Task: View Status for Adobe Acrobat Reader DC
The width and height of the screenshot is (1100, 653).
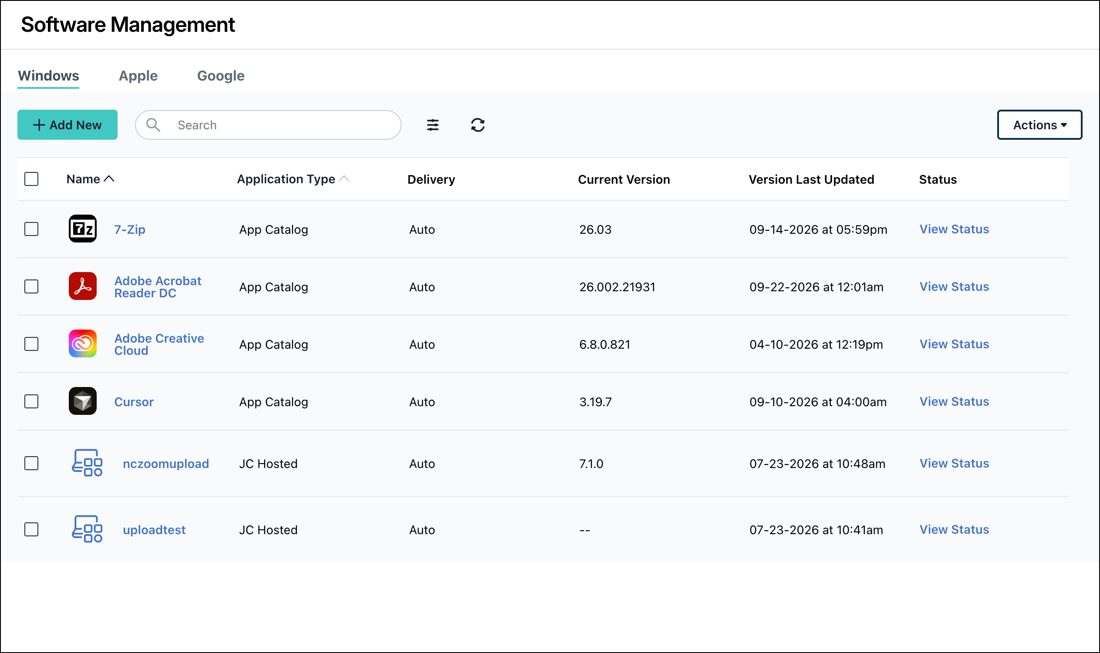Action: pyautogui.click(x=954, y=286)
